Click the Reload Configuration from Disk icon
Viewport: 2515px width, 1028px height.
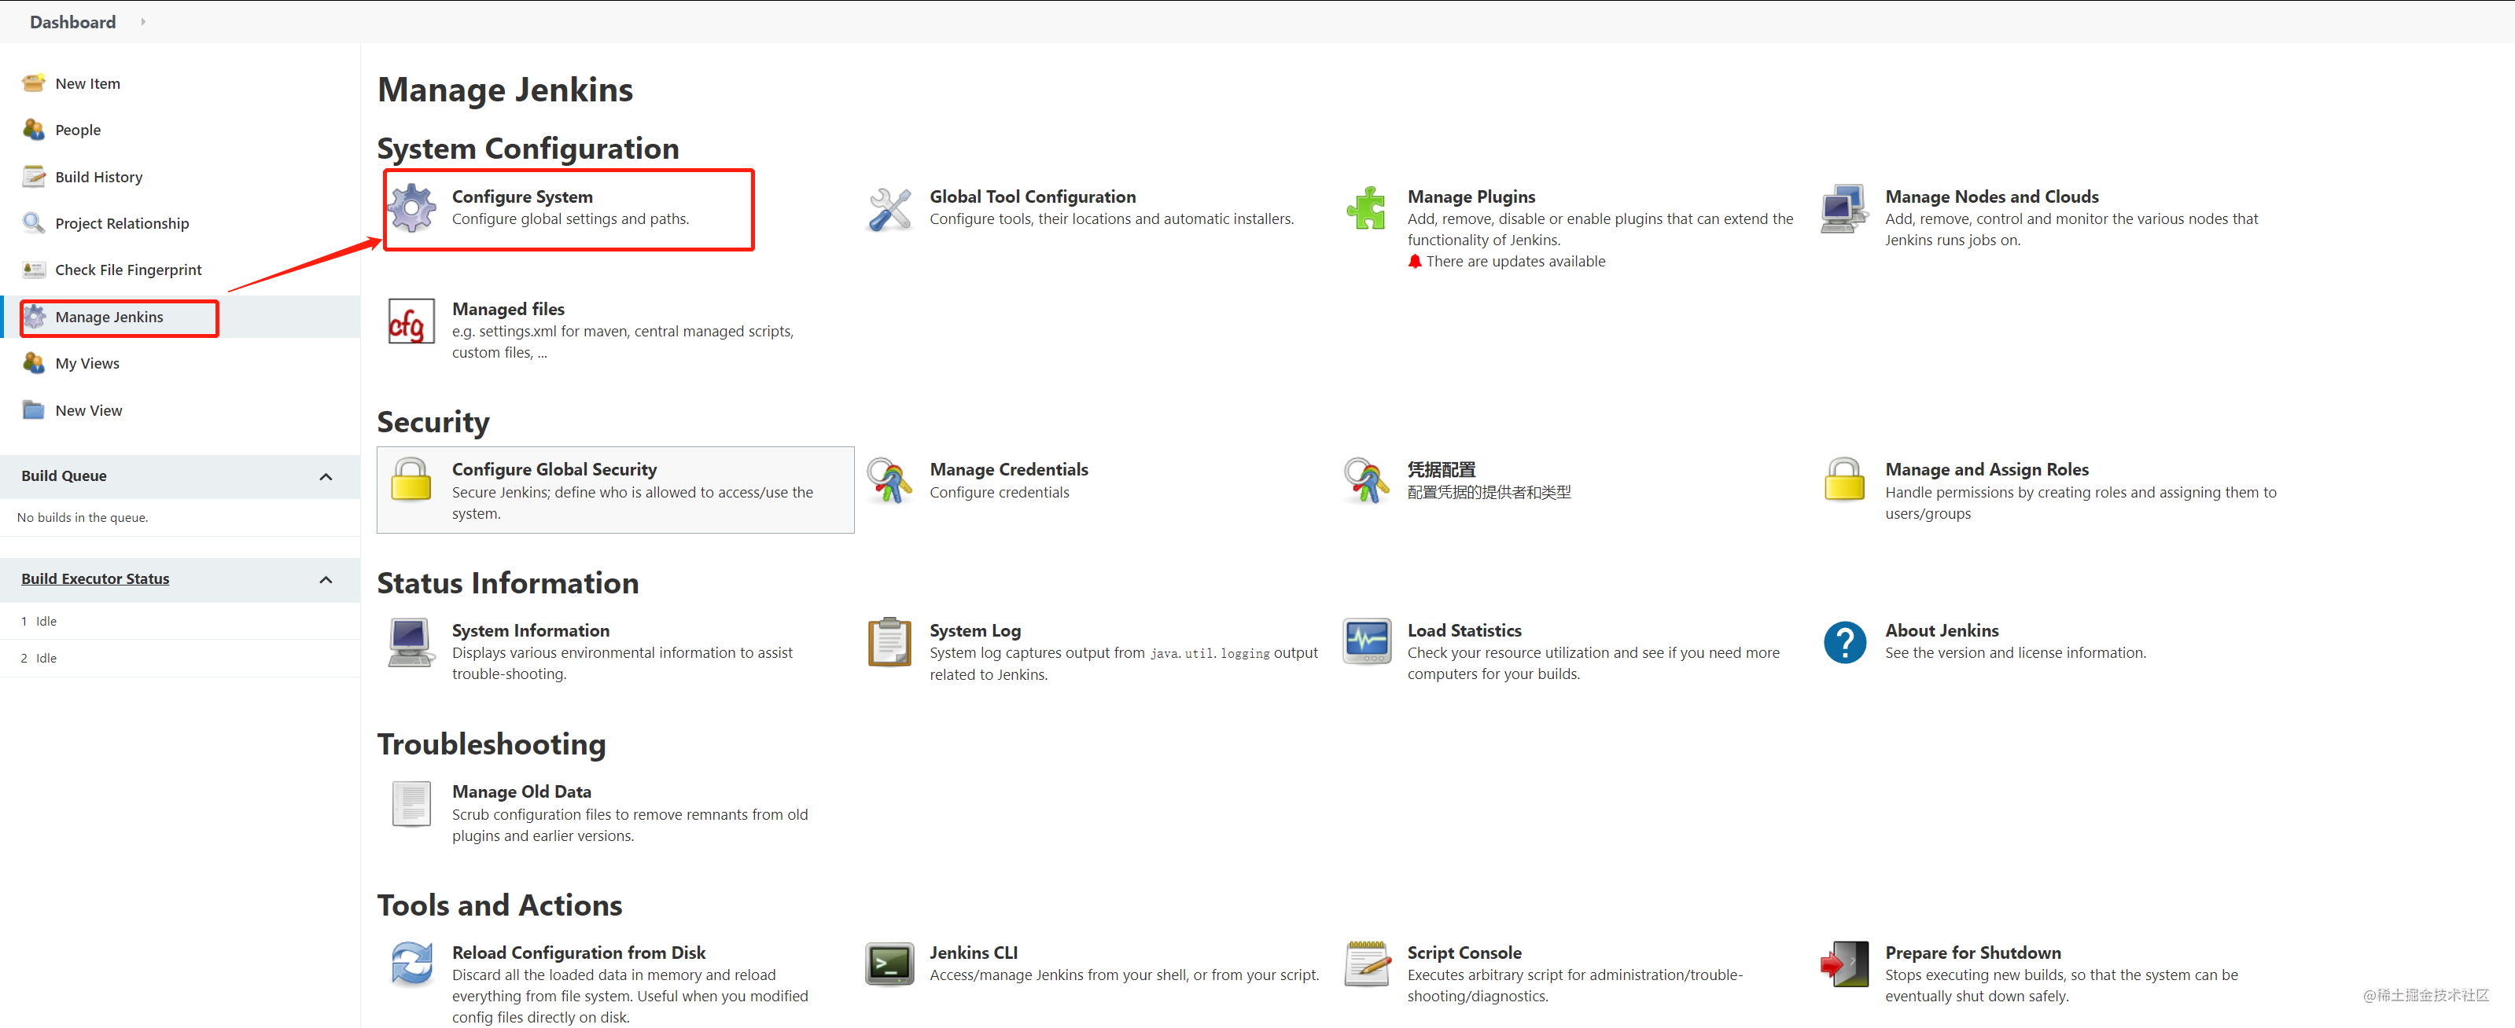point(412,964)
